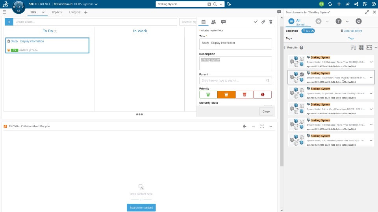The width and height of the screenshot is (378, 212).
Task: Open AEBS System dashboard dropdown
Action: click(x=96, y=4)
